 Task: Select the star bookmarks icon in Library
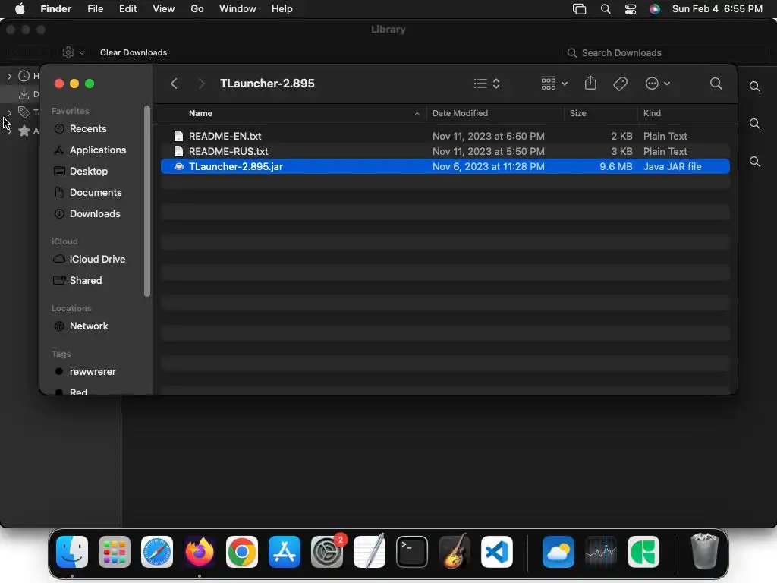point(24,131)
